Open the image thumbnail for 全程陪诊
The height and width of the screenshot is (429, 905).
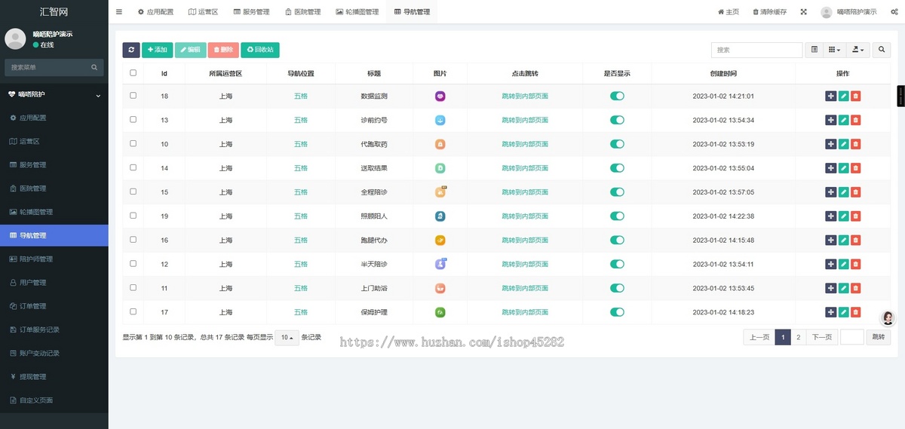(x=440, y=192)
